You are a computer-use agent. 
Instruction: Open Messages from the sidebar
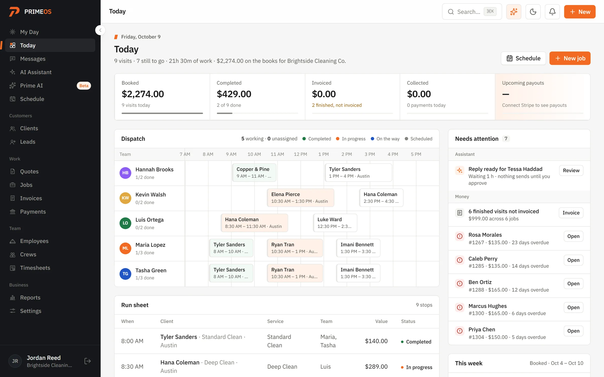(x=50, y=59)
